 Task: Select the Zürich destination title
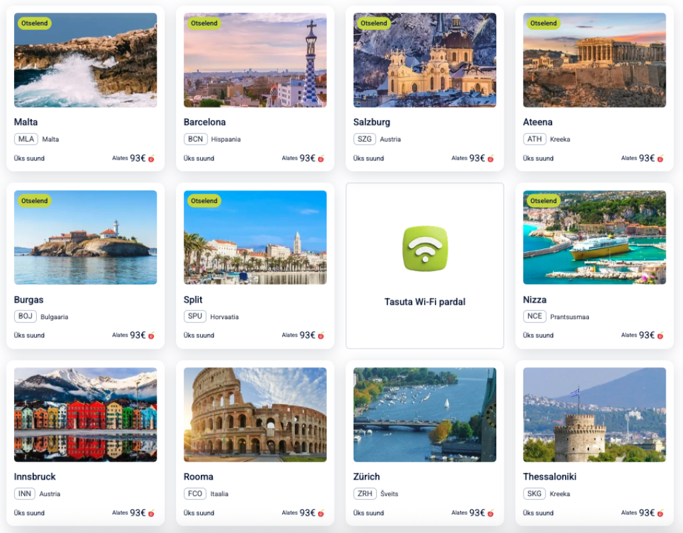coord(366,477)
